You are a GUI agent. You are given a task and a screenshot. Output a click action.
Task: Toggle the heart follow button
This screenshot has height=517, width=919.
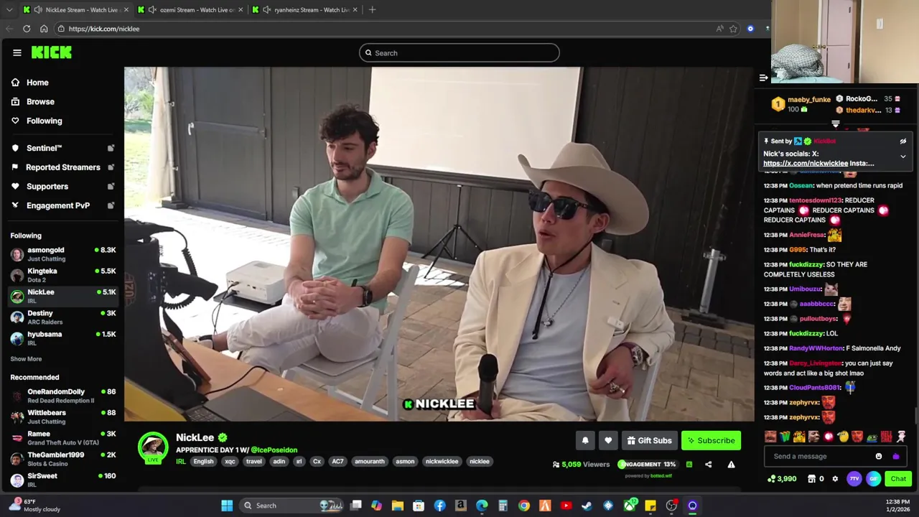[x=608, y=441]
